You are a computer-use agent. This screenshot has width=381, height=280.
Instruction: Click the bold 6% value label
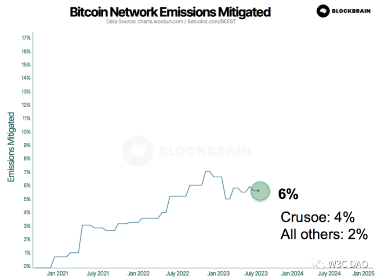pos(288,194)
